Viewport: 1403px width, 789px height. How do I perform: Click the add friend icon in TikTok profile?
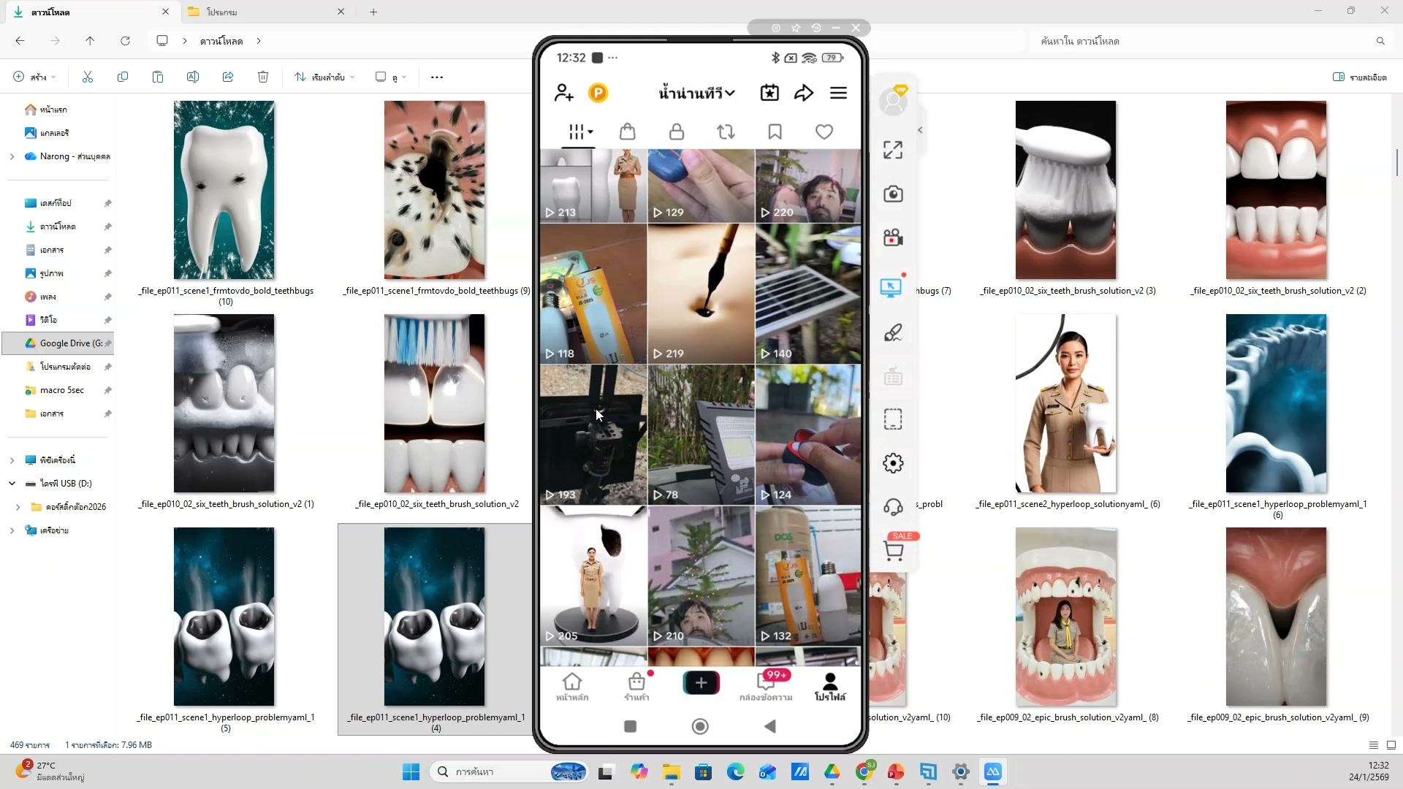pos(563,93)
